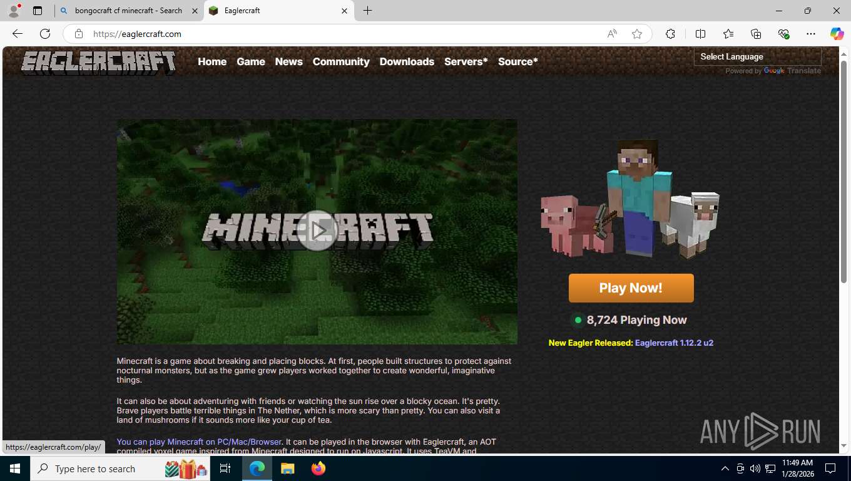Open the News nav item
This screenshot has width=851, height=481.
pos(288,61)
